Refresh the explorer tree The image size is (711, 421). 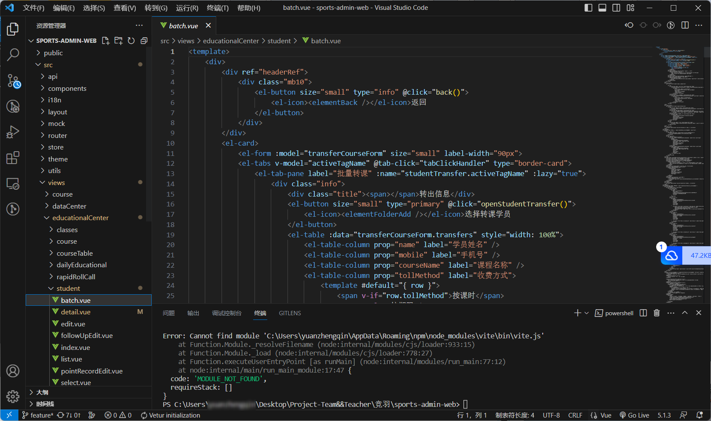point(131,41)
